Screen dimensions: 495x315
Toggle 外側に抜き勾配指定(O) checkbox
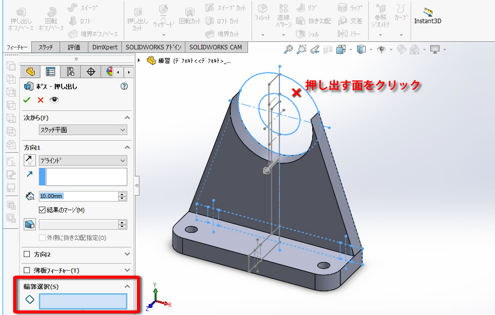pyautogui.click(x=42, y=237)
